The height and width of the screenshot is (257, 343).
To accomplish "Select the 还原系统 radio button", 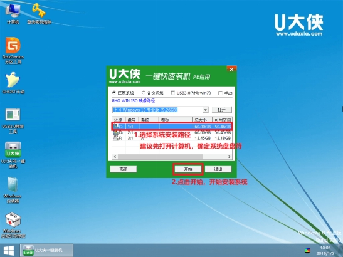I will click(x=114, y=93).
